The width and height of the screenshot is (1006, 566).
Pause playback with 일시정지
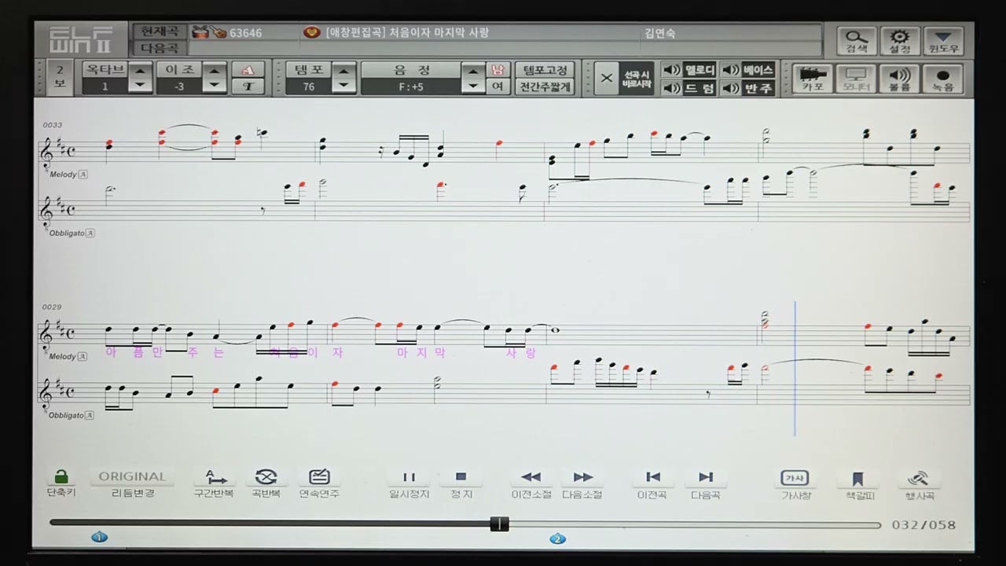(409, 483)
